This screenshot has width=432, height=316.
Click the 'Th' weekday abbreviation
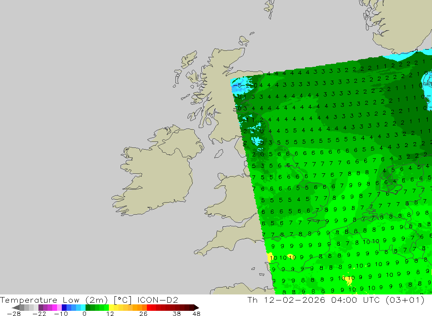point(252,300)
